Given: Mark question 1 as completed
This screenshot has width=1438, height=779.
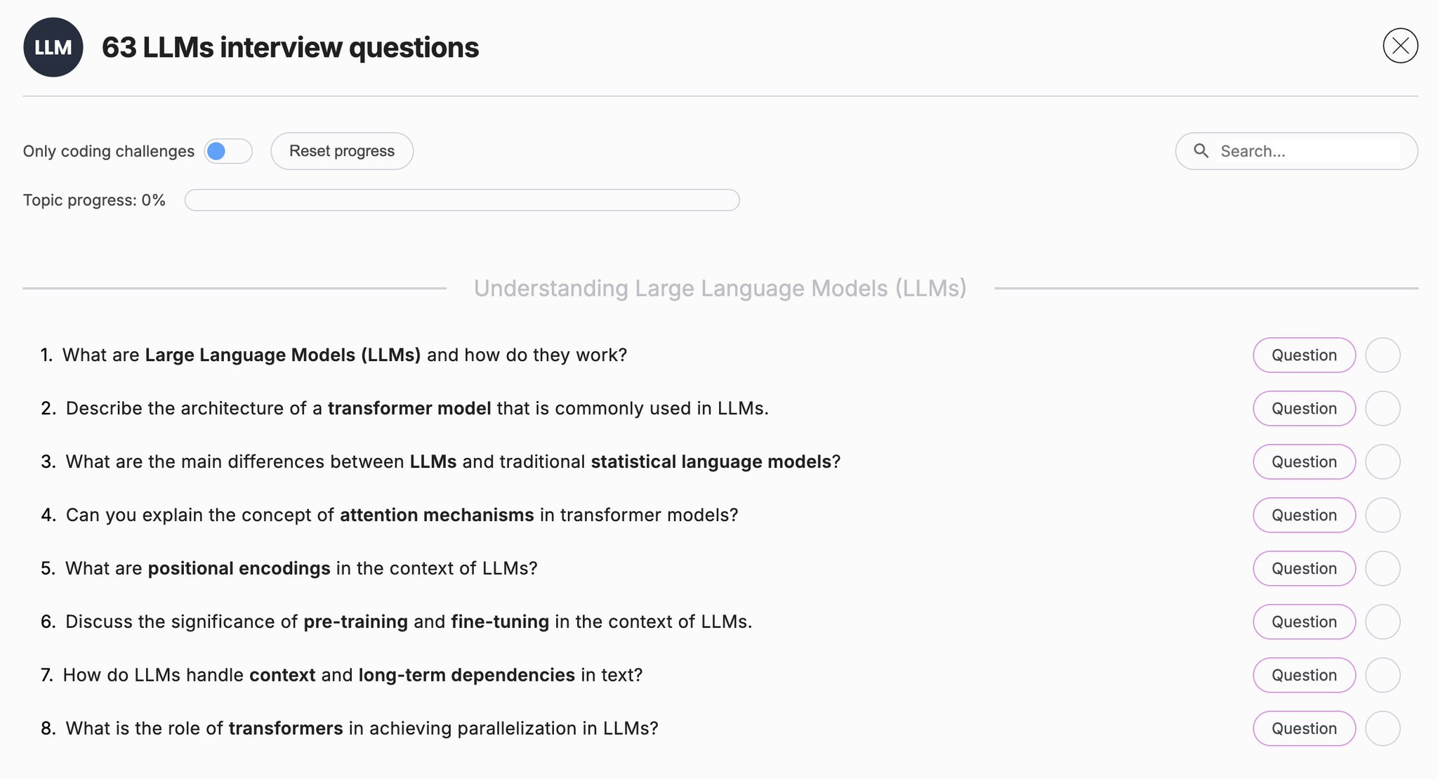Looking at the screenshot, I should click(1383, 355).
